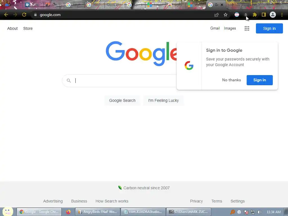
Task: Open Images from the header
Action: (x=230, y=28)
